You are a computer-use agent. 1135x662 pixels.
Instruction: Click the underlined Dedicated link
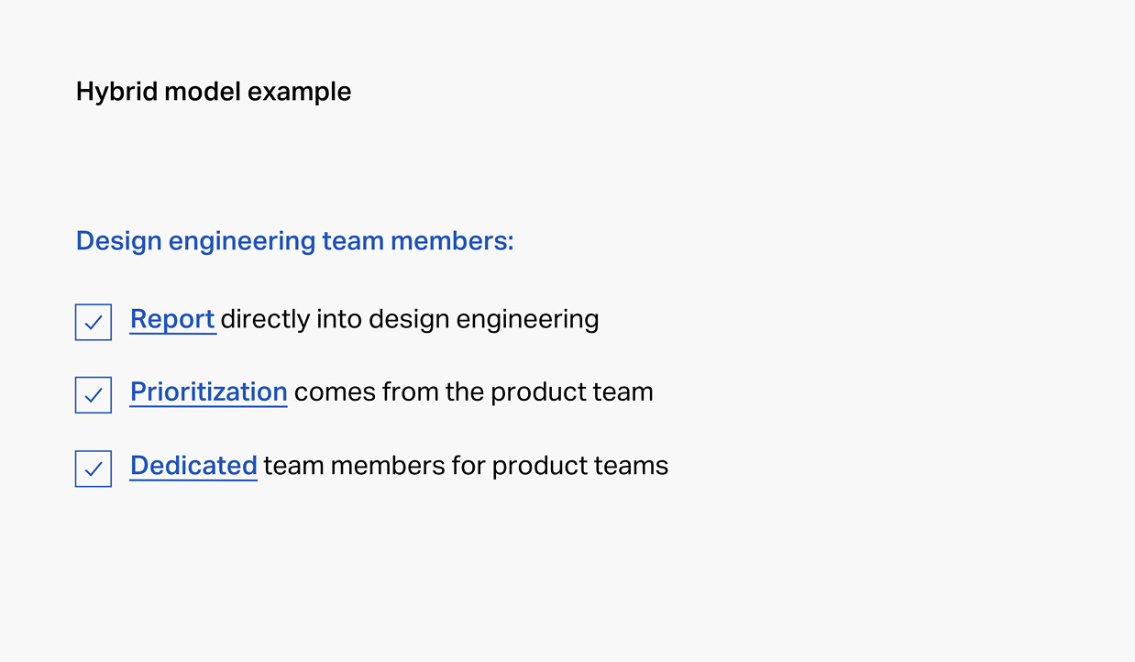click(193, 466)
